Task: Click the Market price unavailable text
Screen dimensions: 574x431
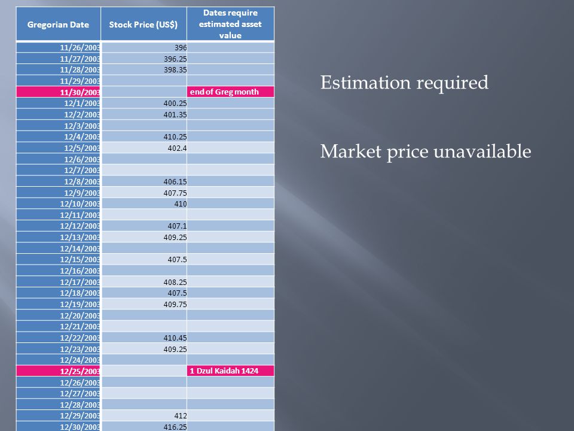Action: pos(425,151)
